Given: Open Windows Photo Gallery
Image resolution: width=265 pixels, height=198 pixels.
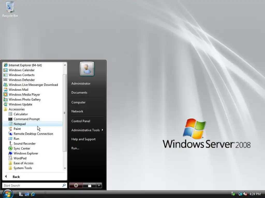Looking at the screenshot, I should coord(33,99).
